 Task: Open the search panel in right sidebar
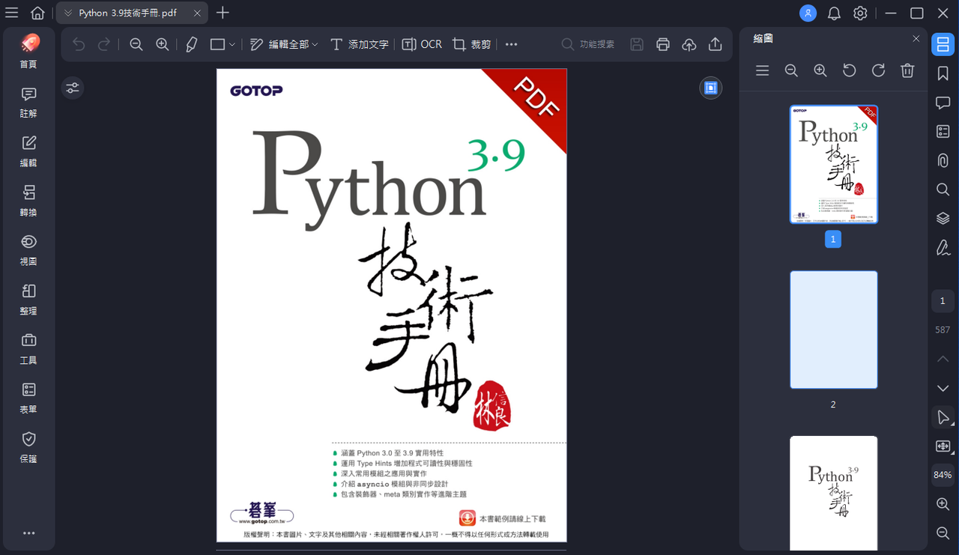(x=943, y=189)
